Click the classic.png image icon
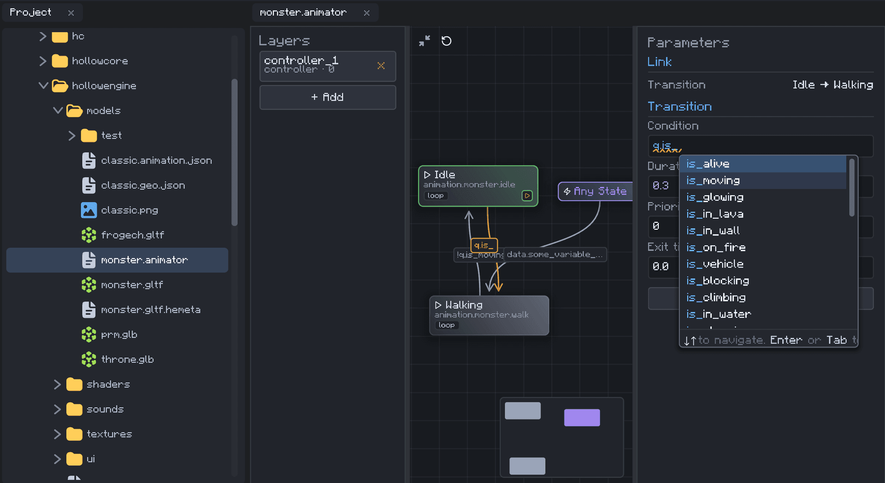The height and width of the screenshot is (483, 885). pyautogui.click(x=88, y=210)
